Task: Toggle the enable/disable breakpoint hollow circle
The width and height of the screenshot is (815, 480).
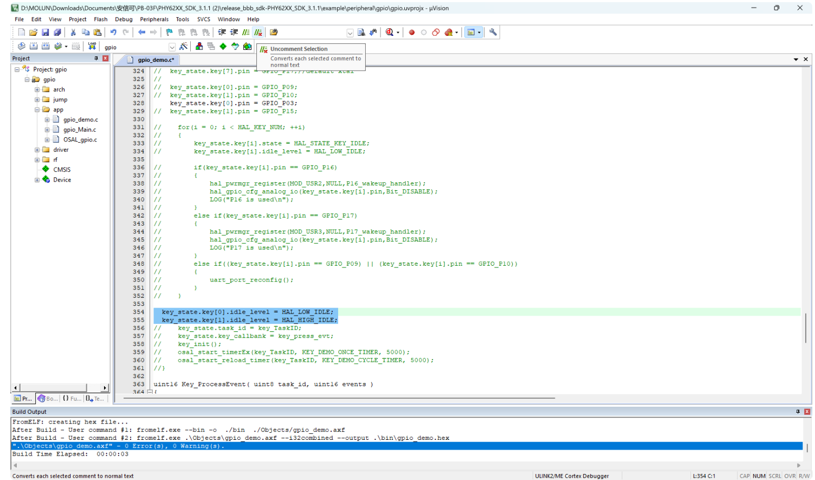Action: [424, 33]
